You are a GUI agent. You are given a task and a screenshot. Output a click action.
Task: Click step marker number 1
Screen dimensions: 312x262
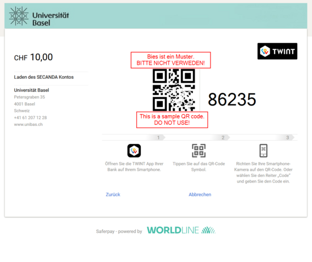(158, 137)
